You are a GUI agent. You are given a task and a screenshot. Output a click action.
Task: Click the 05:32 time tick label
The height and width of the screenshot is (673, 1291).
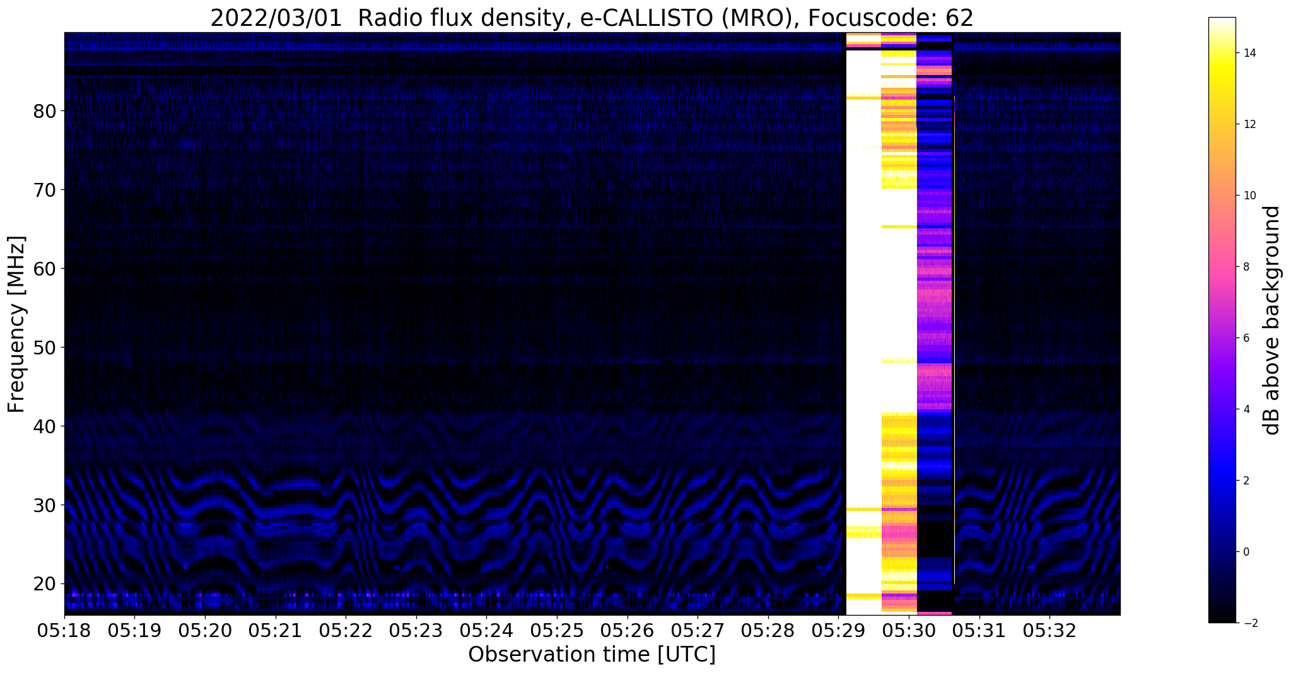[x=1049, y=630]
